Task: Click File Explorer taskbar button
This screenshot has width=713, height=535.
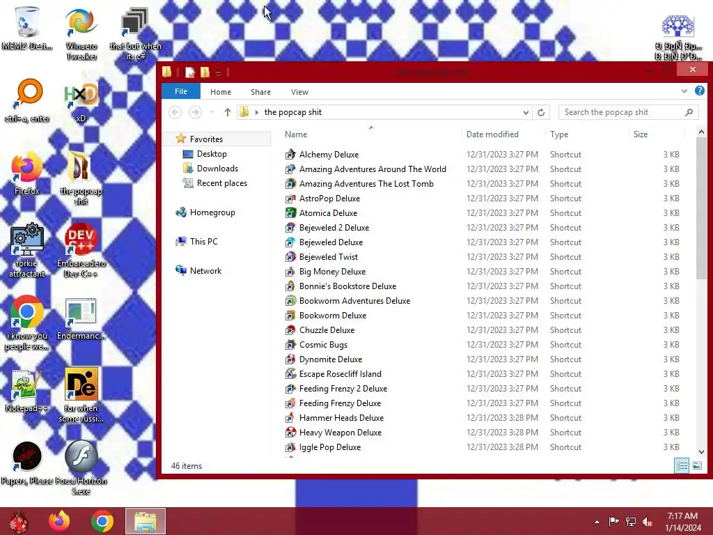Action: tap(146, 521)
